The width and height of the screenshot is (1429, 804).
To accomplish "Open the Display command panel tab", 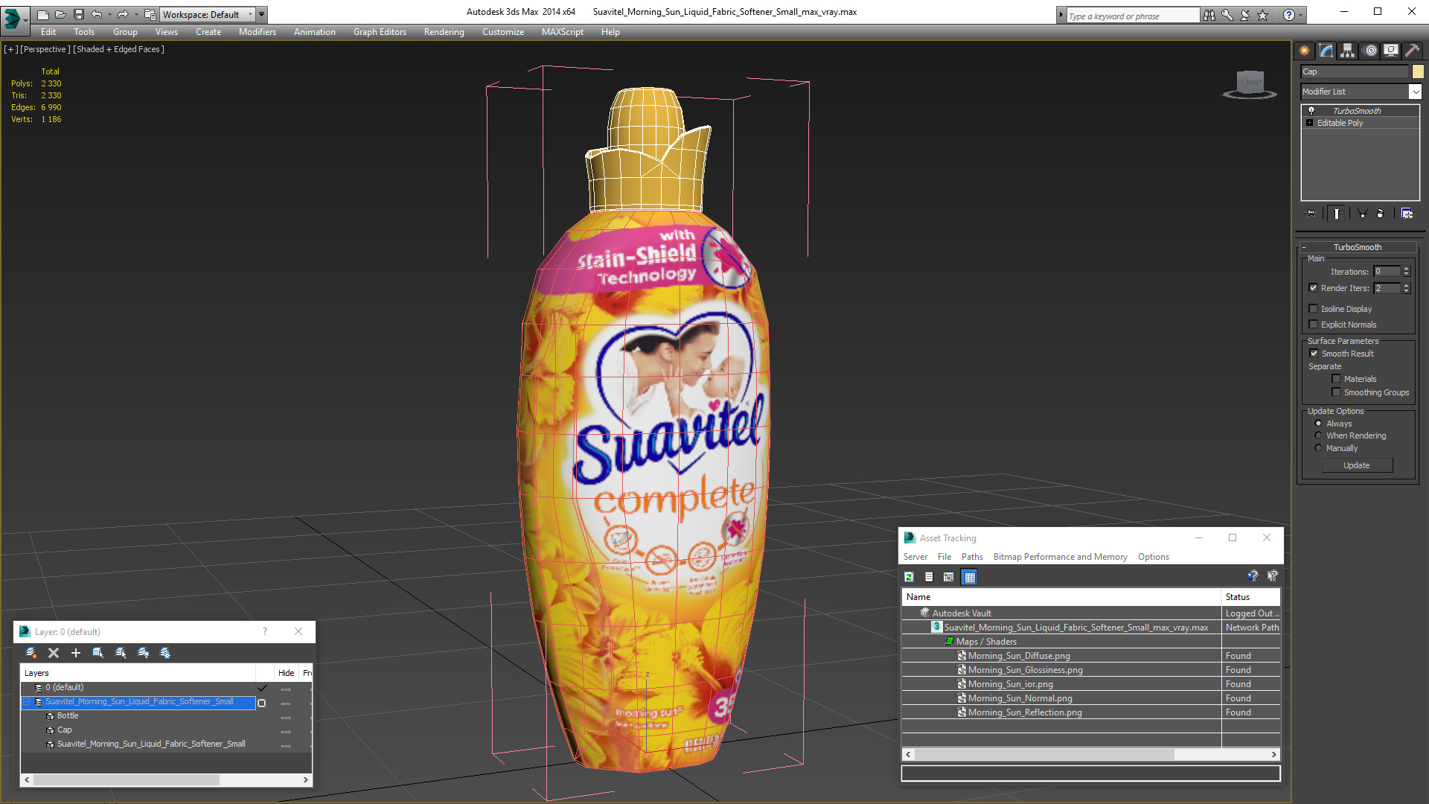I will pos(1390,51).
